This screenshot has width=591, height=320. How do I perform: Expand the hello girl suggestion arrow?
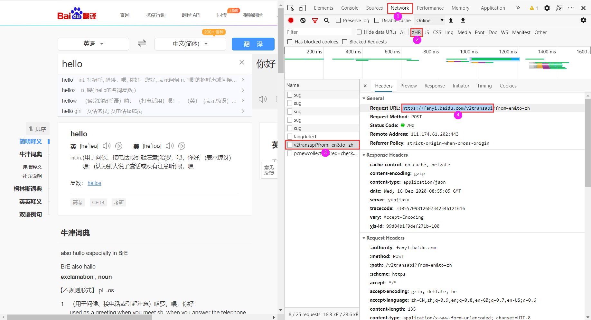243,111
